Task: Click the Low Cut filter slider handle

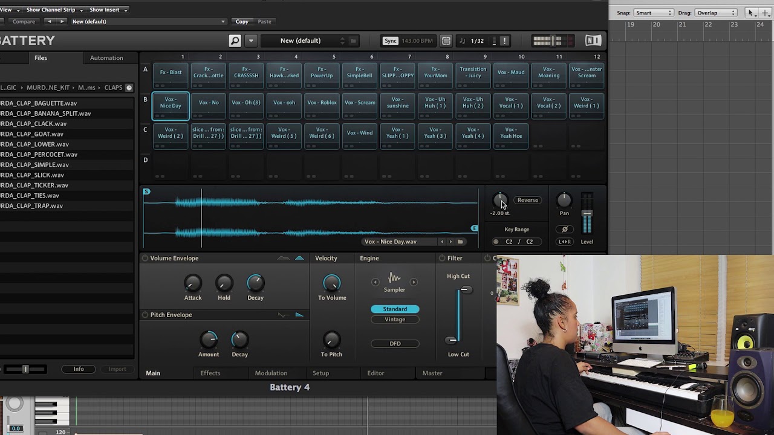Action: (x=452, y=340)
